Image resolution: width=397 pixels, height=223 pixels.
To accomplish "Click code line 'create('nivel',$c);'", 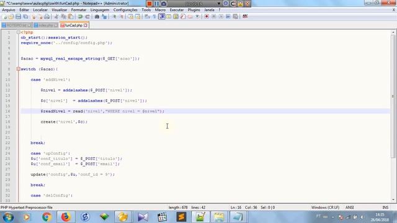I will (64, 121).
